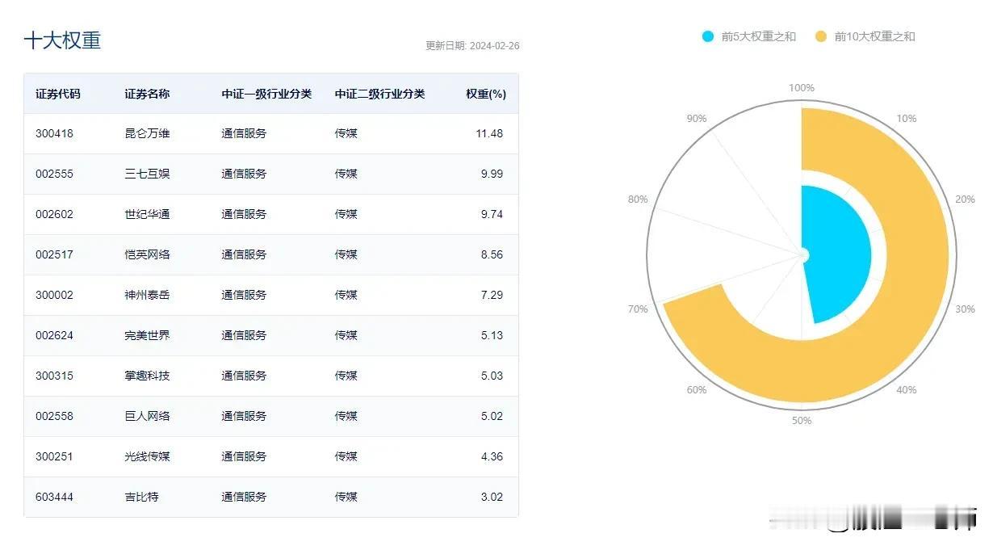This screenshot has width=993, height=546.
Task: Click weight value 5.02
Action: [x=492, y=416]
